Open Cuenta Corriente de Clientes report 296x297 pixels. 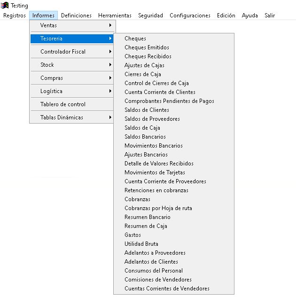tap(160, 92)
